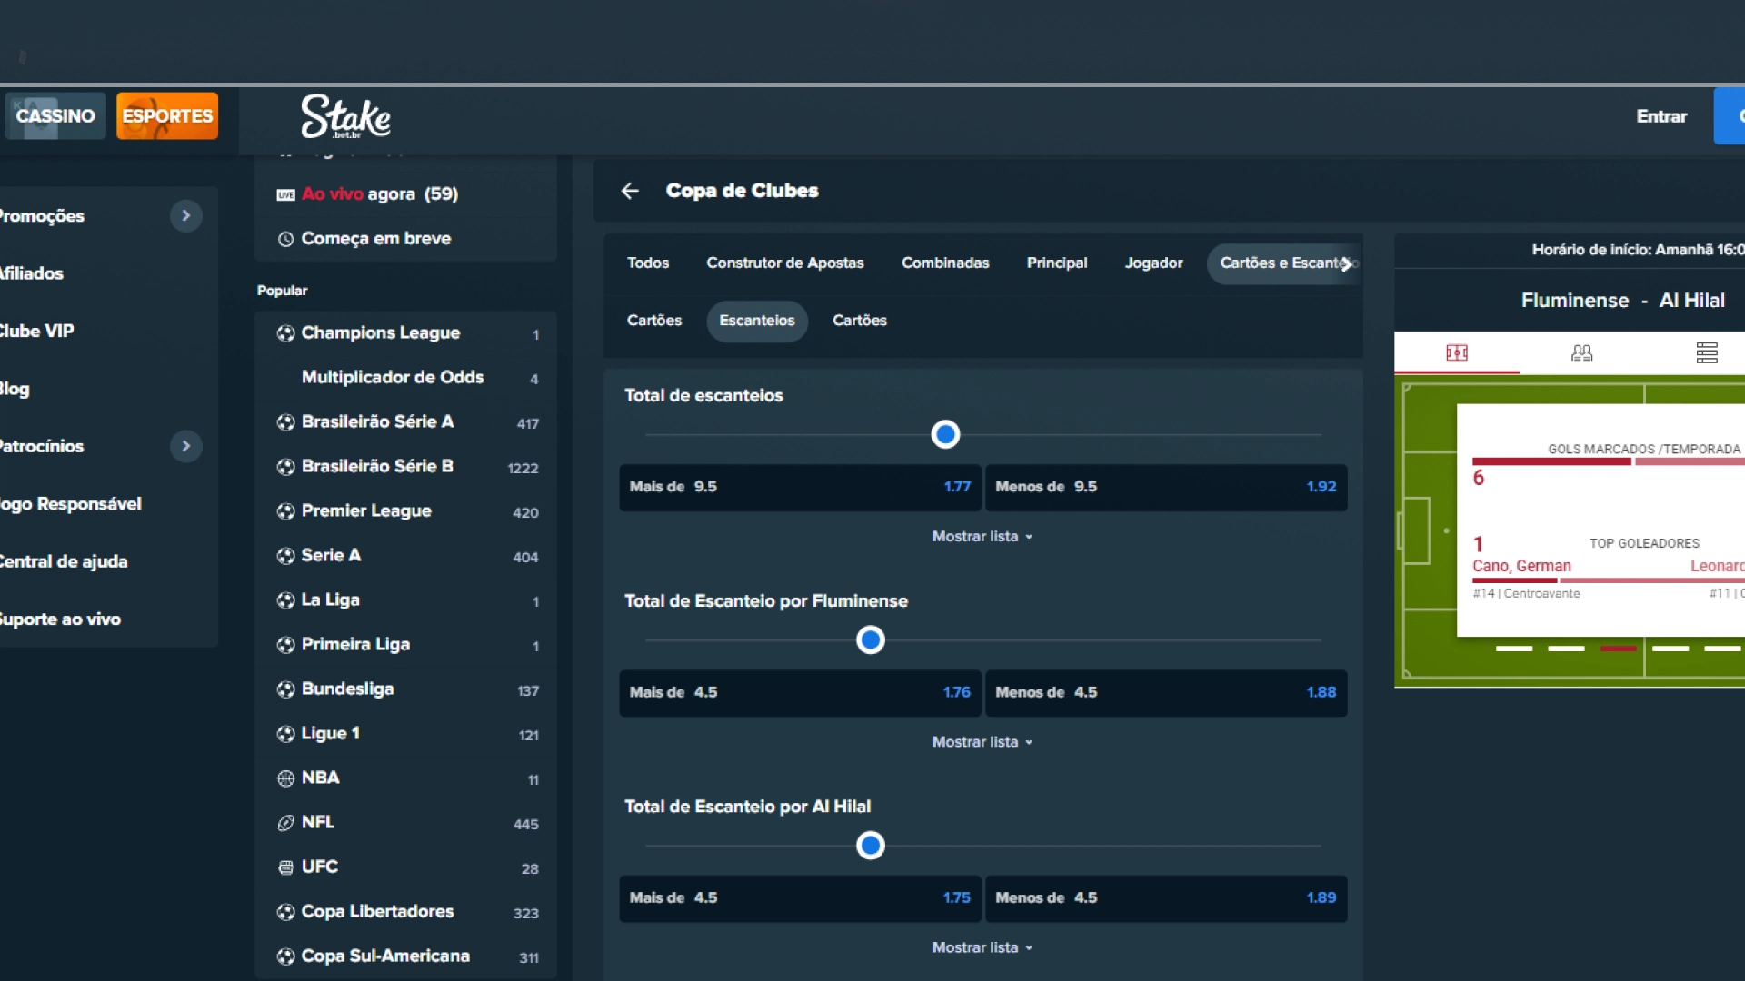Open the team lineups tab icon

tap(1581, 352)
